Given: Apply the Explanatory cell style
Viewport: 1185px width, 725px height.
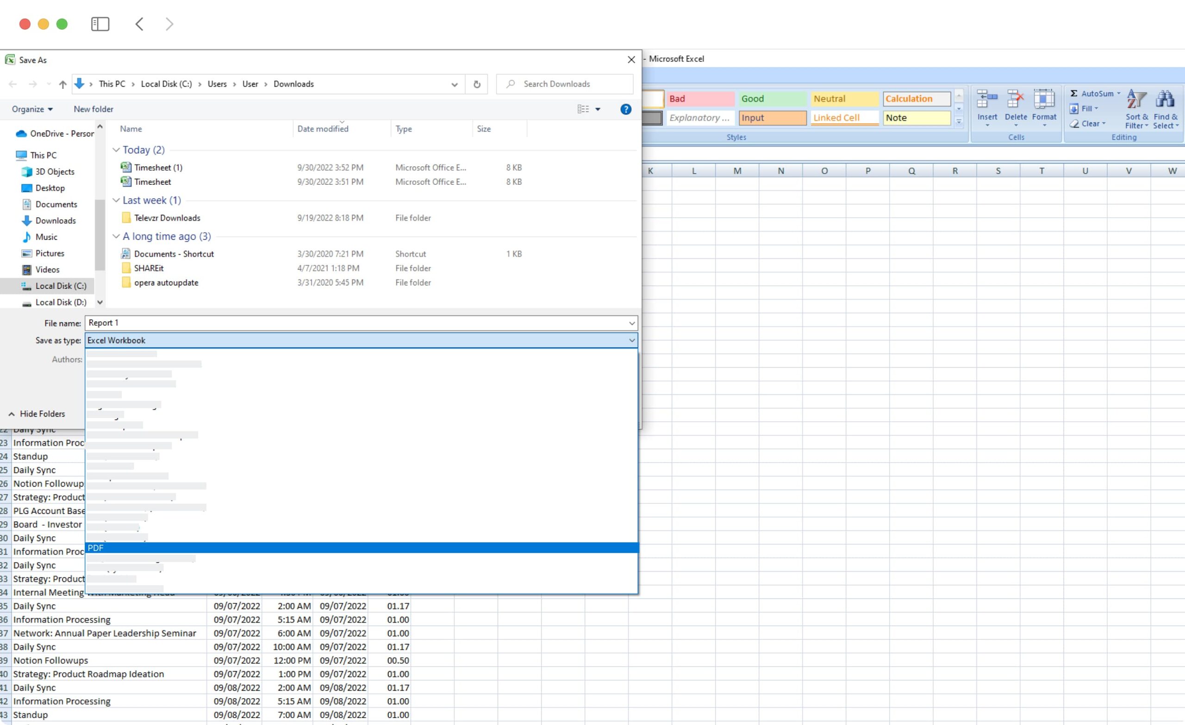Looking at the screenshot, I should click(x=701, y=118).
